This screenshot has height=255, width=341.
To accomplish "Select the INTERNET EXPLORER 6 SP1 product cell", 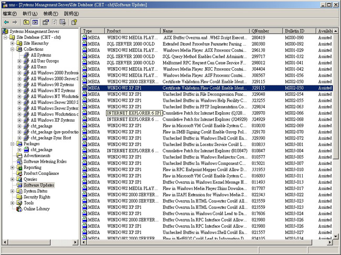I will click(134, 113).
